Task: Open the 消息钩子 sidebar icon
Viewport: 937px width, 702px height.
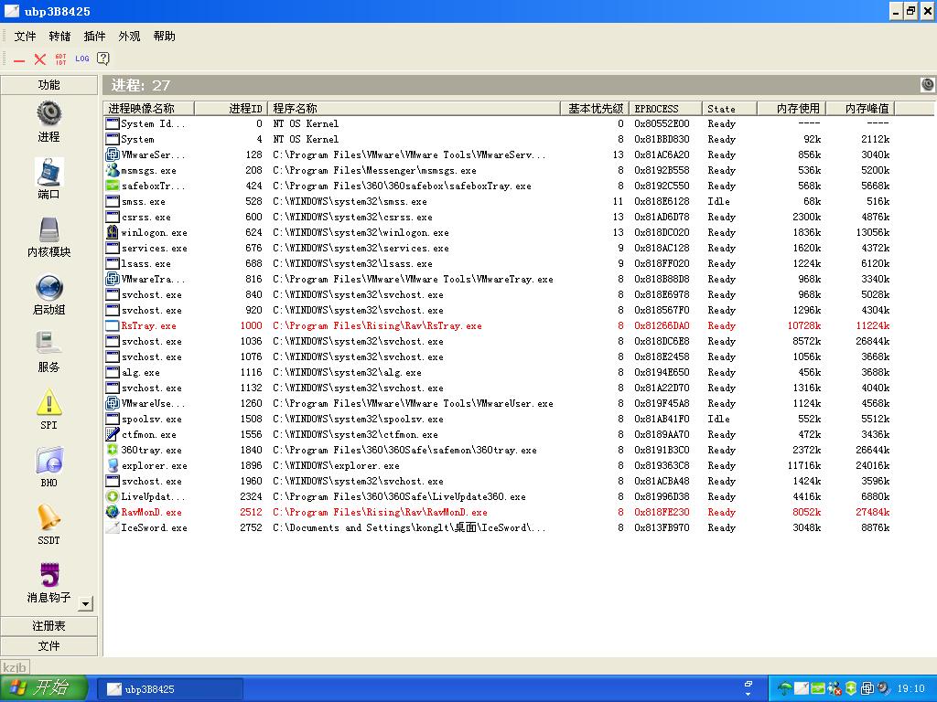Action: [x=49, y=576]
